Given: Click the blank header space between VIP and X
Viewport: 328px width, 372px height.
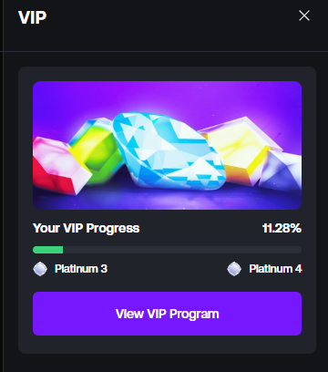Looking at the screenshot, I should point(171,16).
